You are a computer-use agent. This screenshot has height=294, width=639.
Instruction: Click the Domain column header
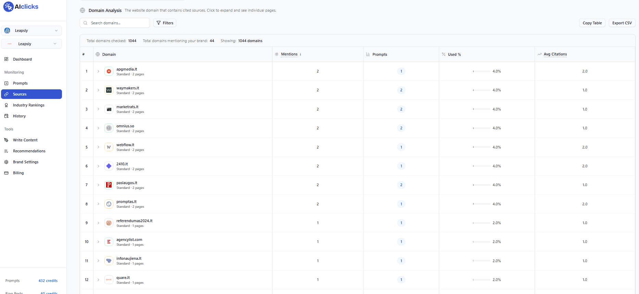109,54
